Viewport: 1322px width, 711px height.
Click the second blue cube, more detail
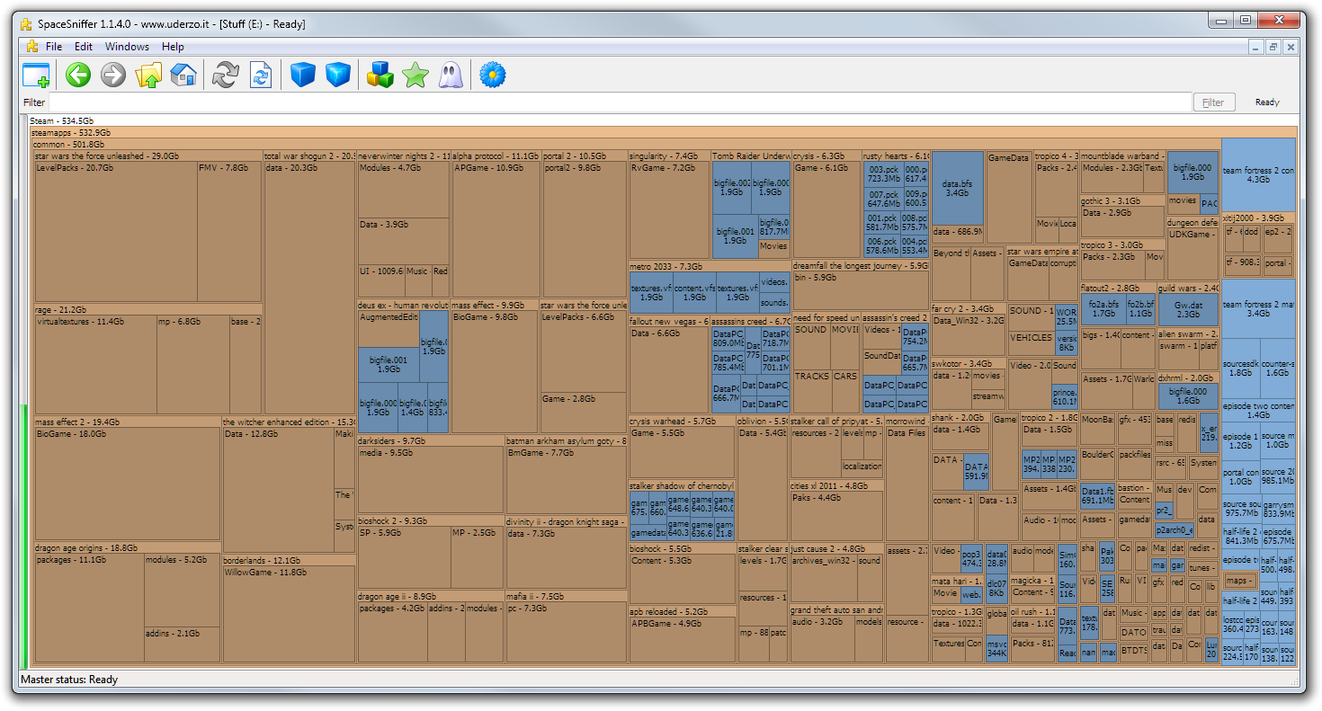(x=338, y=75)
